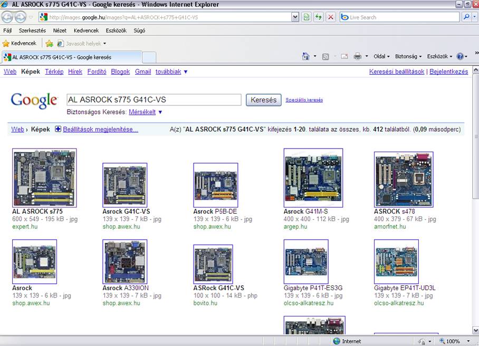Click the Refresh page icon

pos(318,17)
